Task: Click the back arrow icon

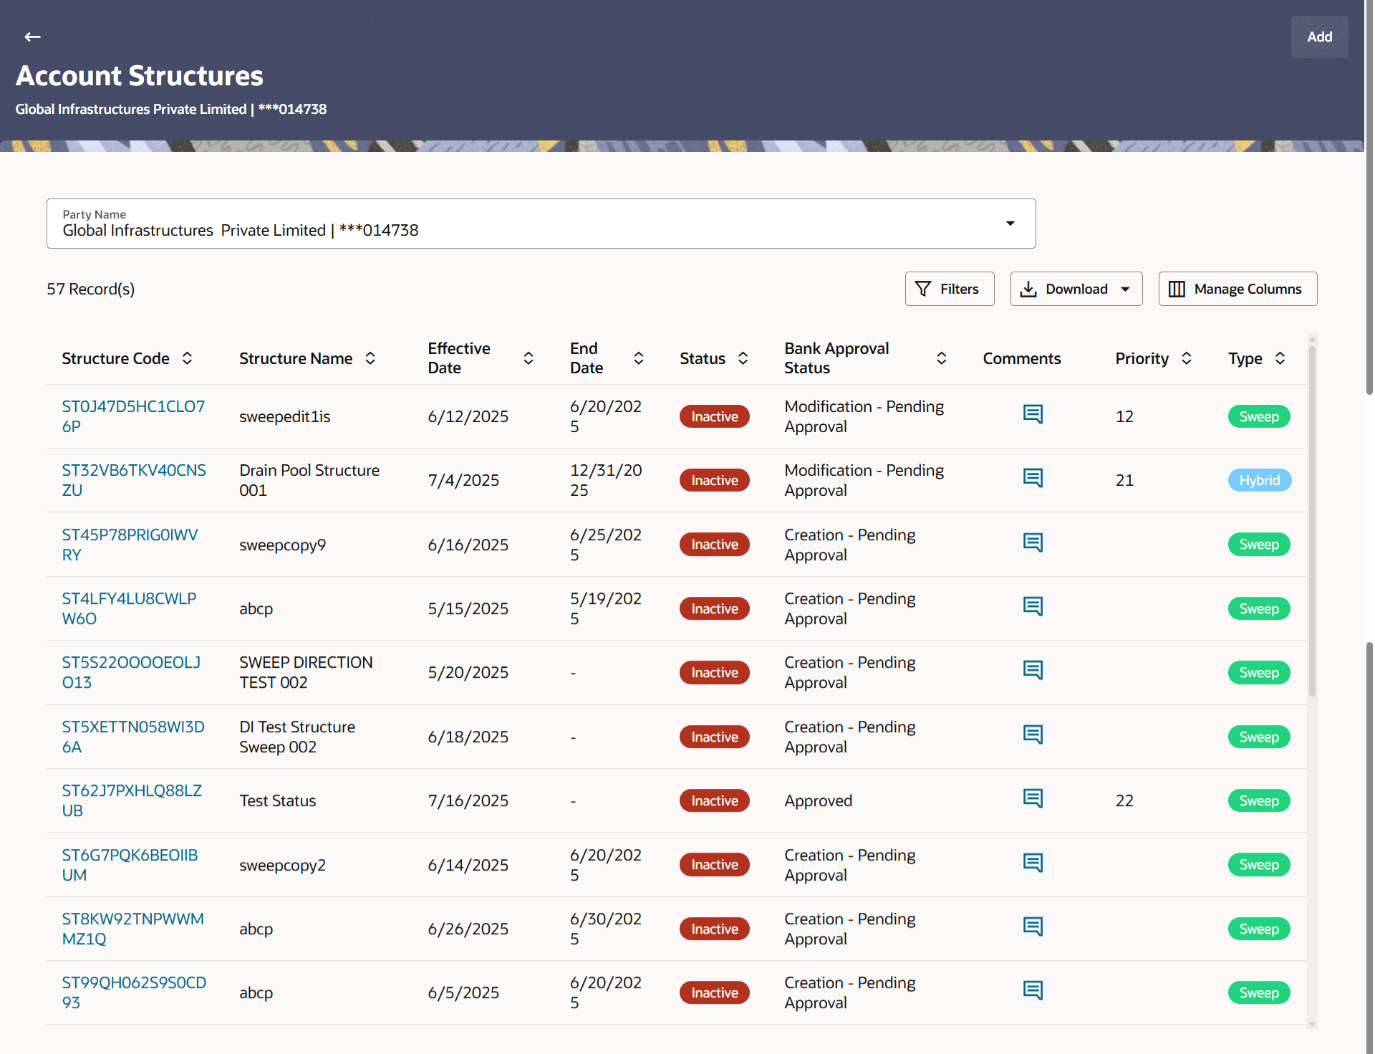Action: tap(32, 37)
